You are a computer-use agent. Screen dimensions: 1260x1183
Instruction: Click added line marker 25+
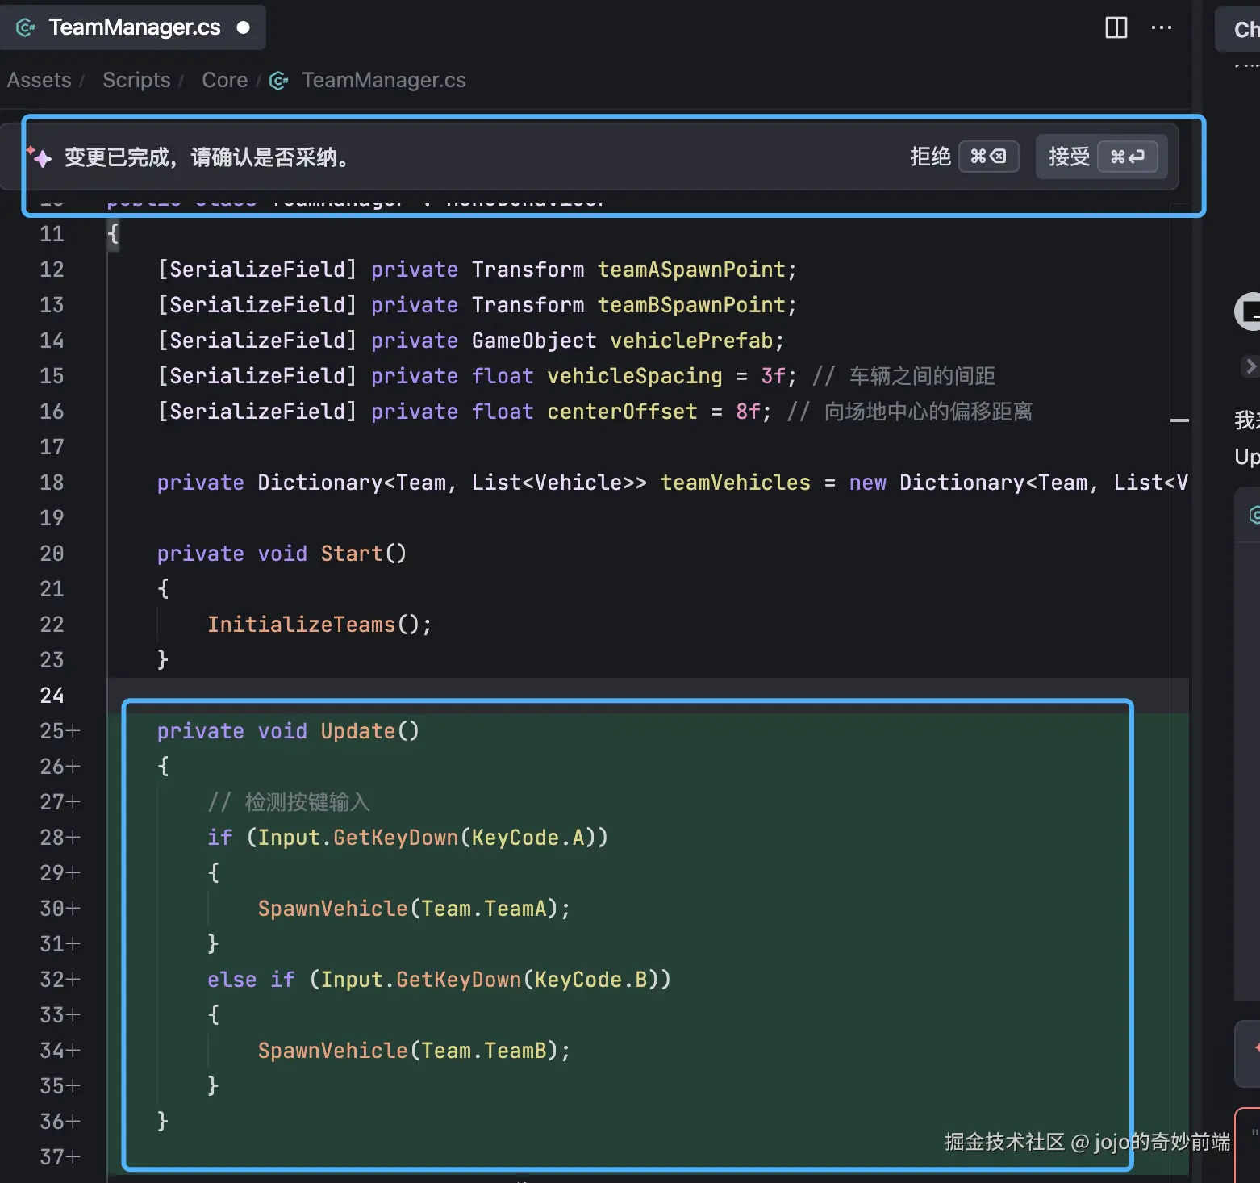click(60, 731)
